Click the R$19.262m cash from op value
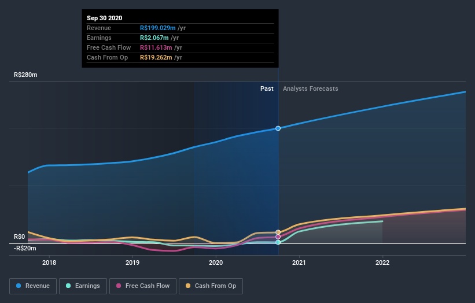This screenshot has width=475, height=303. click(156, 57)
